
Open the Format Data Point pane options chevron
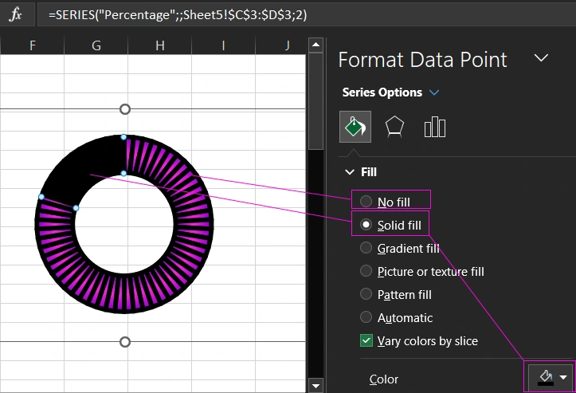coord(541,58)
